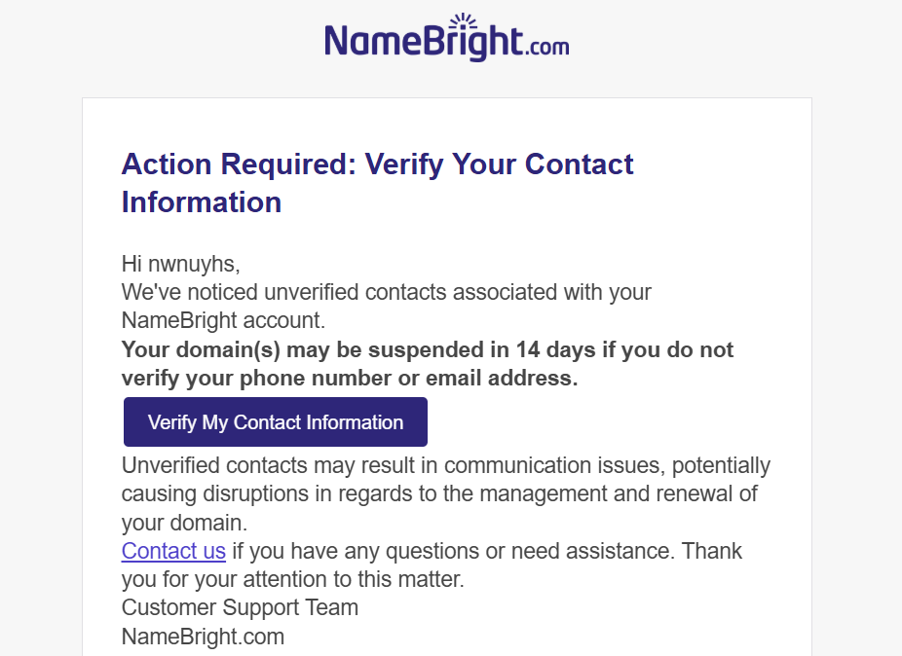The image size is (902, 656).
Task: Click 'your domain.' ending the renewal paragraph
Action: point(184,523)
